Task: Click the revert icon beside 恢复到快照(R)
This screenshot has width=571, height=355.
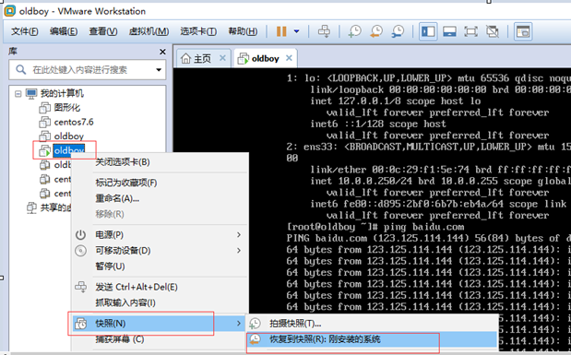Action: pos(255,339)
